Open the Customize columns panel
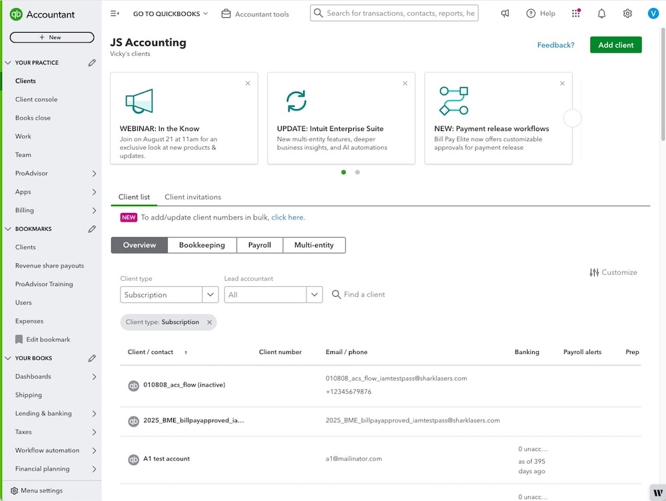This screenshot has width=666, height=501. 612,272
